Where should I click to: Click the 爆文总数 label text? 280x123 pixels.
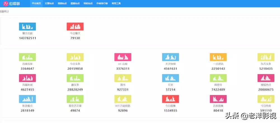[x=27, y=33]
